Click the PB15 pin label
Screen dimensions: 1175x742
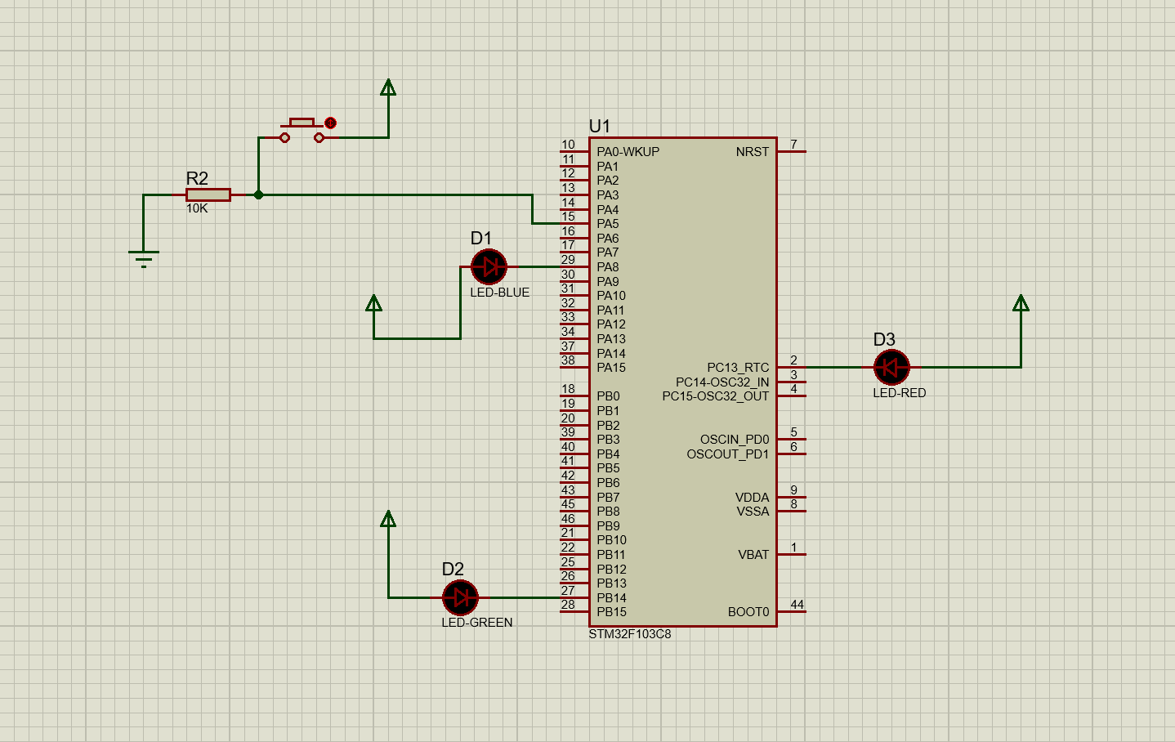click(611, 612)
